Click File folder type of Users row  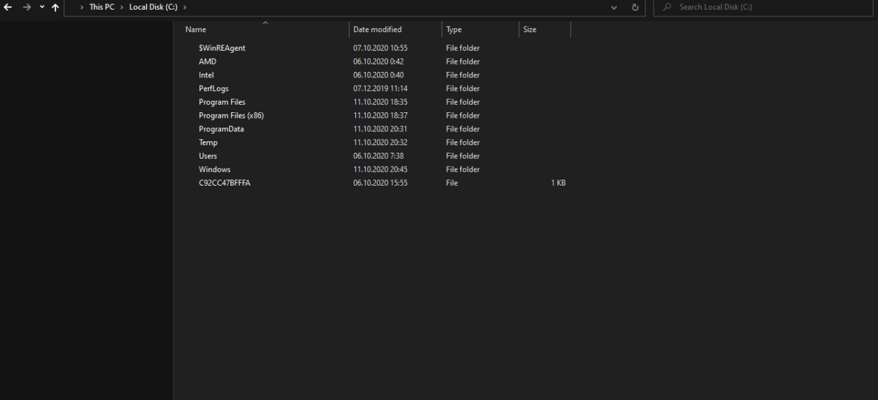[x=463, y=155]
